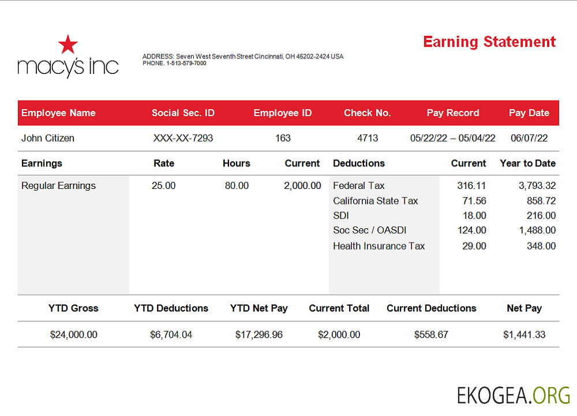This screenshot has width=577, height=416.
Task: Click the company phone number
Action: pos(174,64)
